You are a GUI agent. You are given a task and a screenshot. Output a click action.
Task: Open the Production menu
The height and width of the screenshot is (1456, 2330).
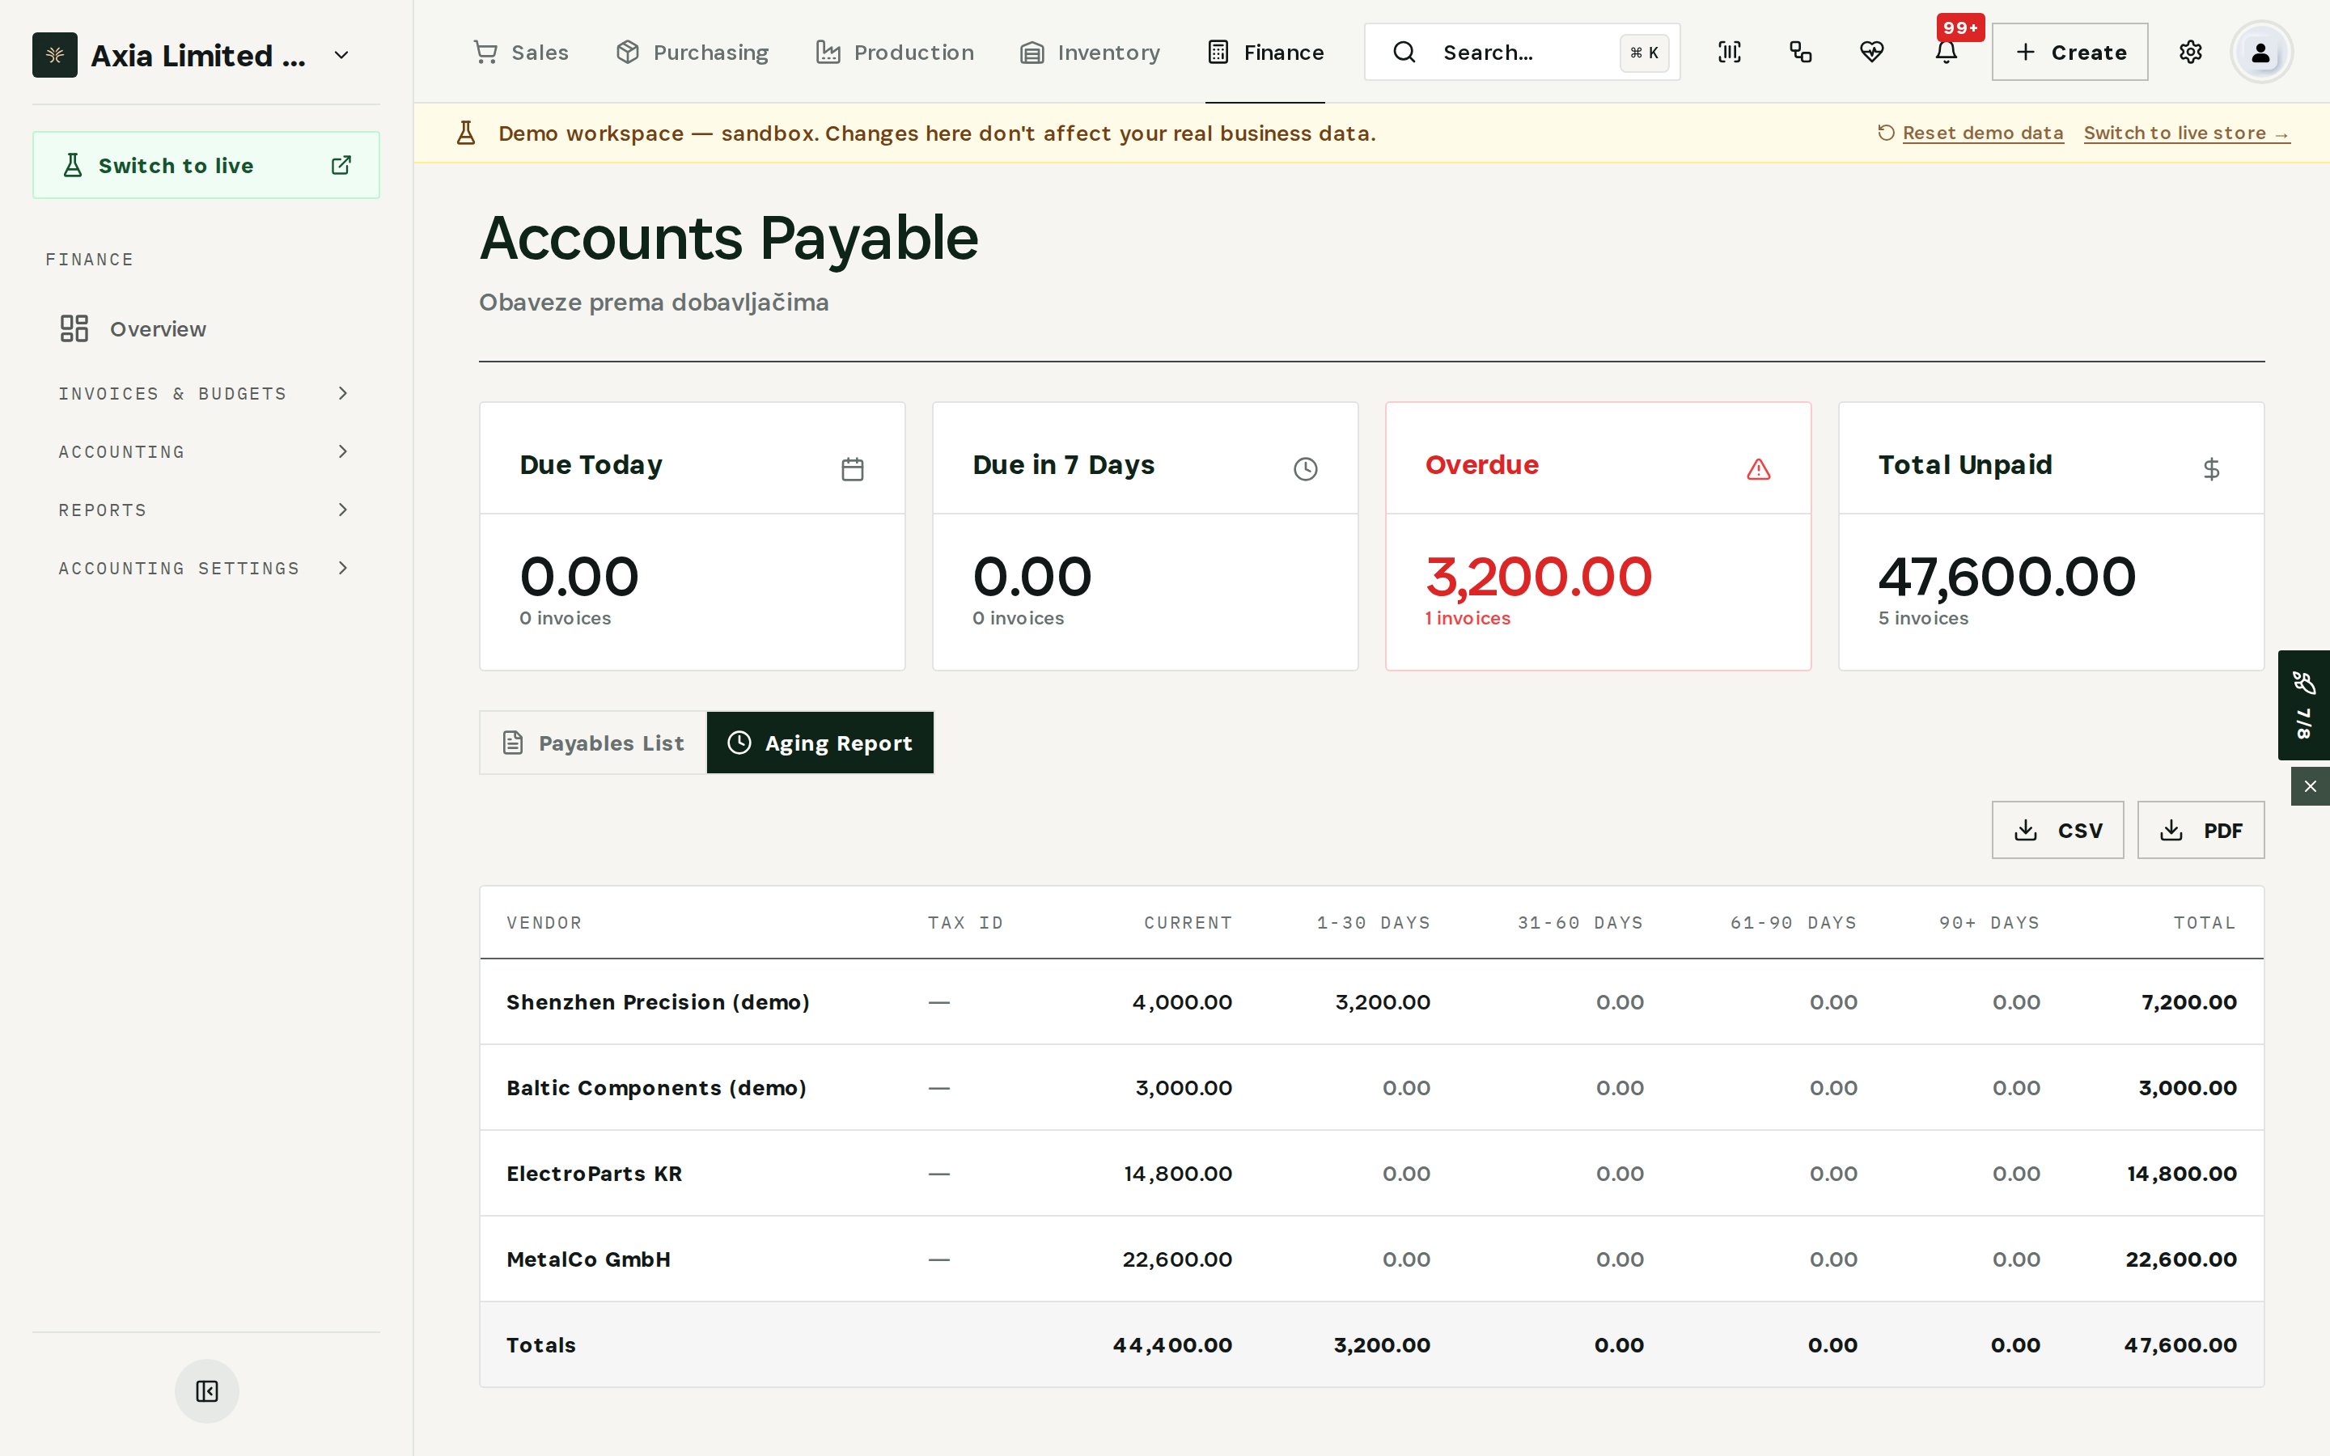pyautogui.click(x=895, y=52)
